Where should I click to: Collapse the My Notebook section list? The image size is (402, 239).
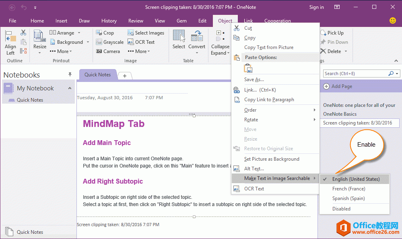tap(70, 88)
